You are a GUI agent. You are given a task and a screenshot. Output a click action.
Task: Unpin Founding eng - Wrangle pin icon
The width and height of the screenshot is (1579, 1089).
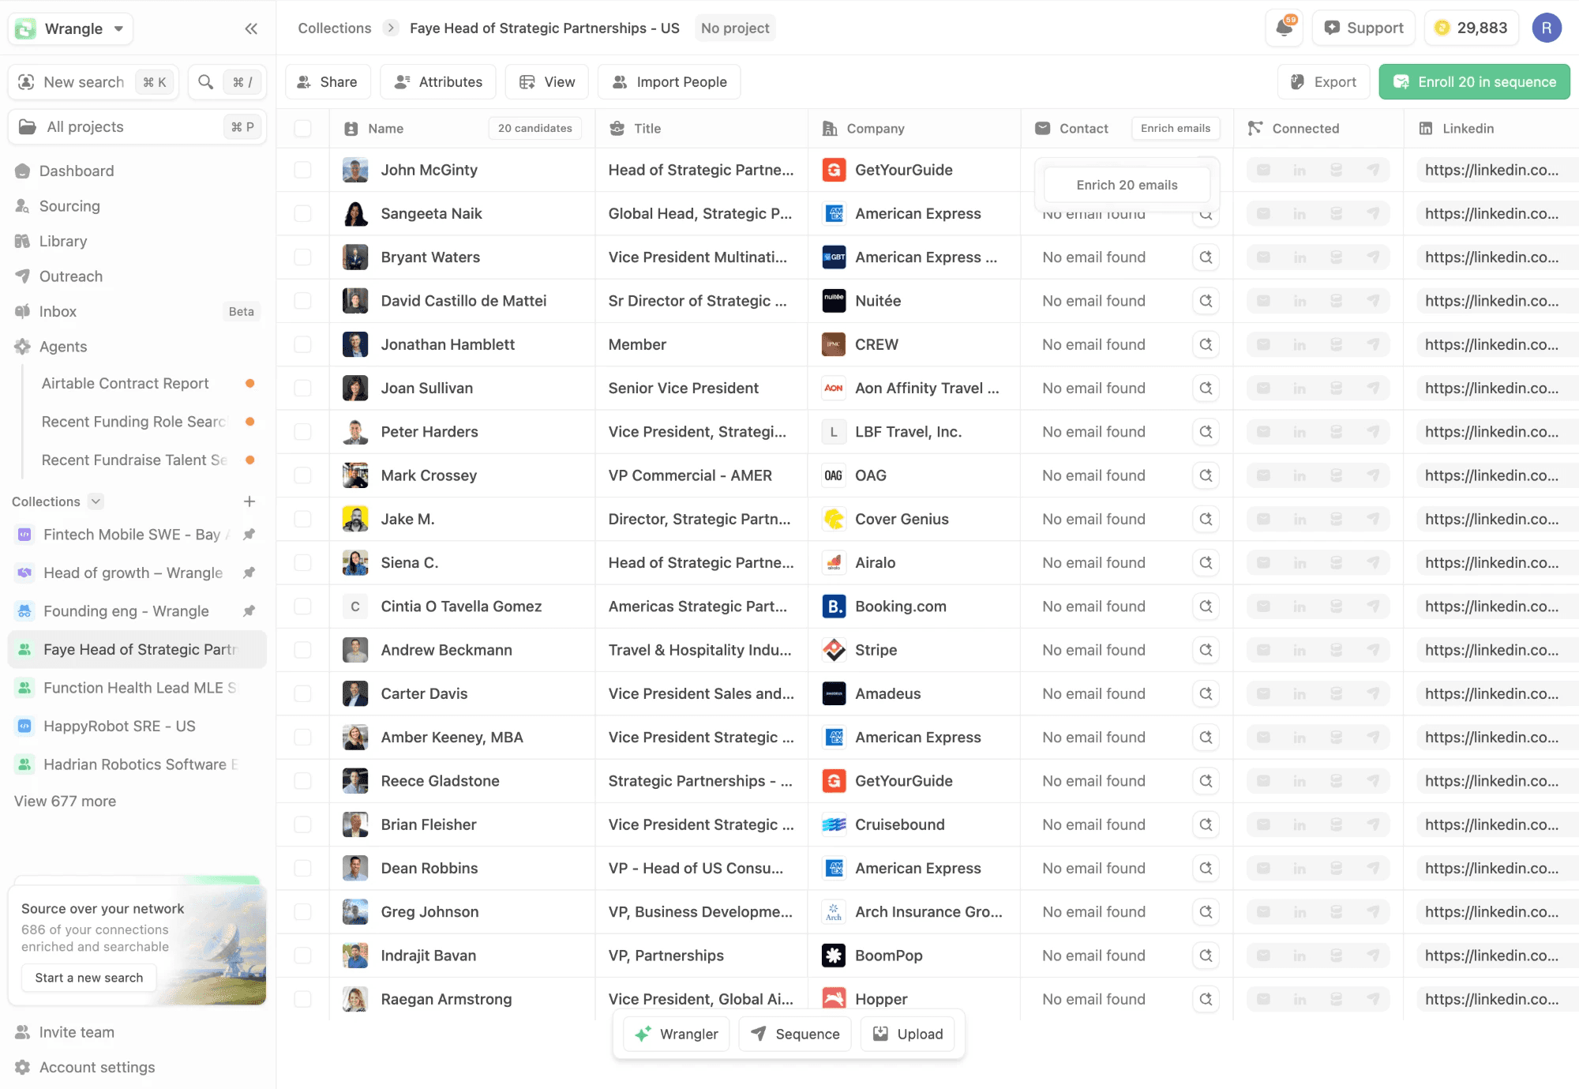coord(249,611)
